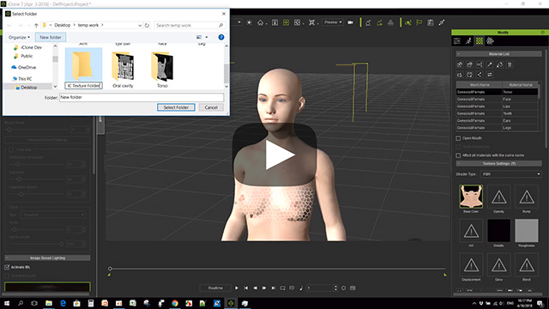Expand the Organize menu in folder dialog
Viewport: 549px width, 309px height.
tap(19, 37)
